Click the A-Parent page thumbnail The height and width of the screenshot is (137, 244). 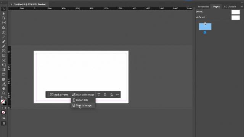click(236, 18)
